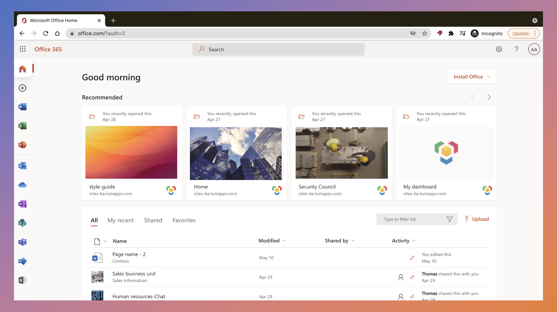The image size is (557, 312).
Task: Open Yammer from the sidebar
Action: (x=23, y=261)
